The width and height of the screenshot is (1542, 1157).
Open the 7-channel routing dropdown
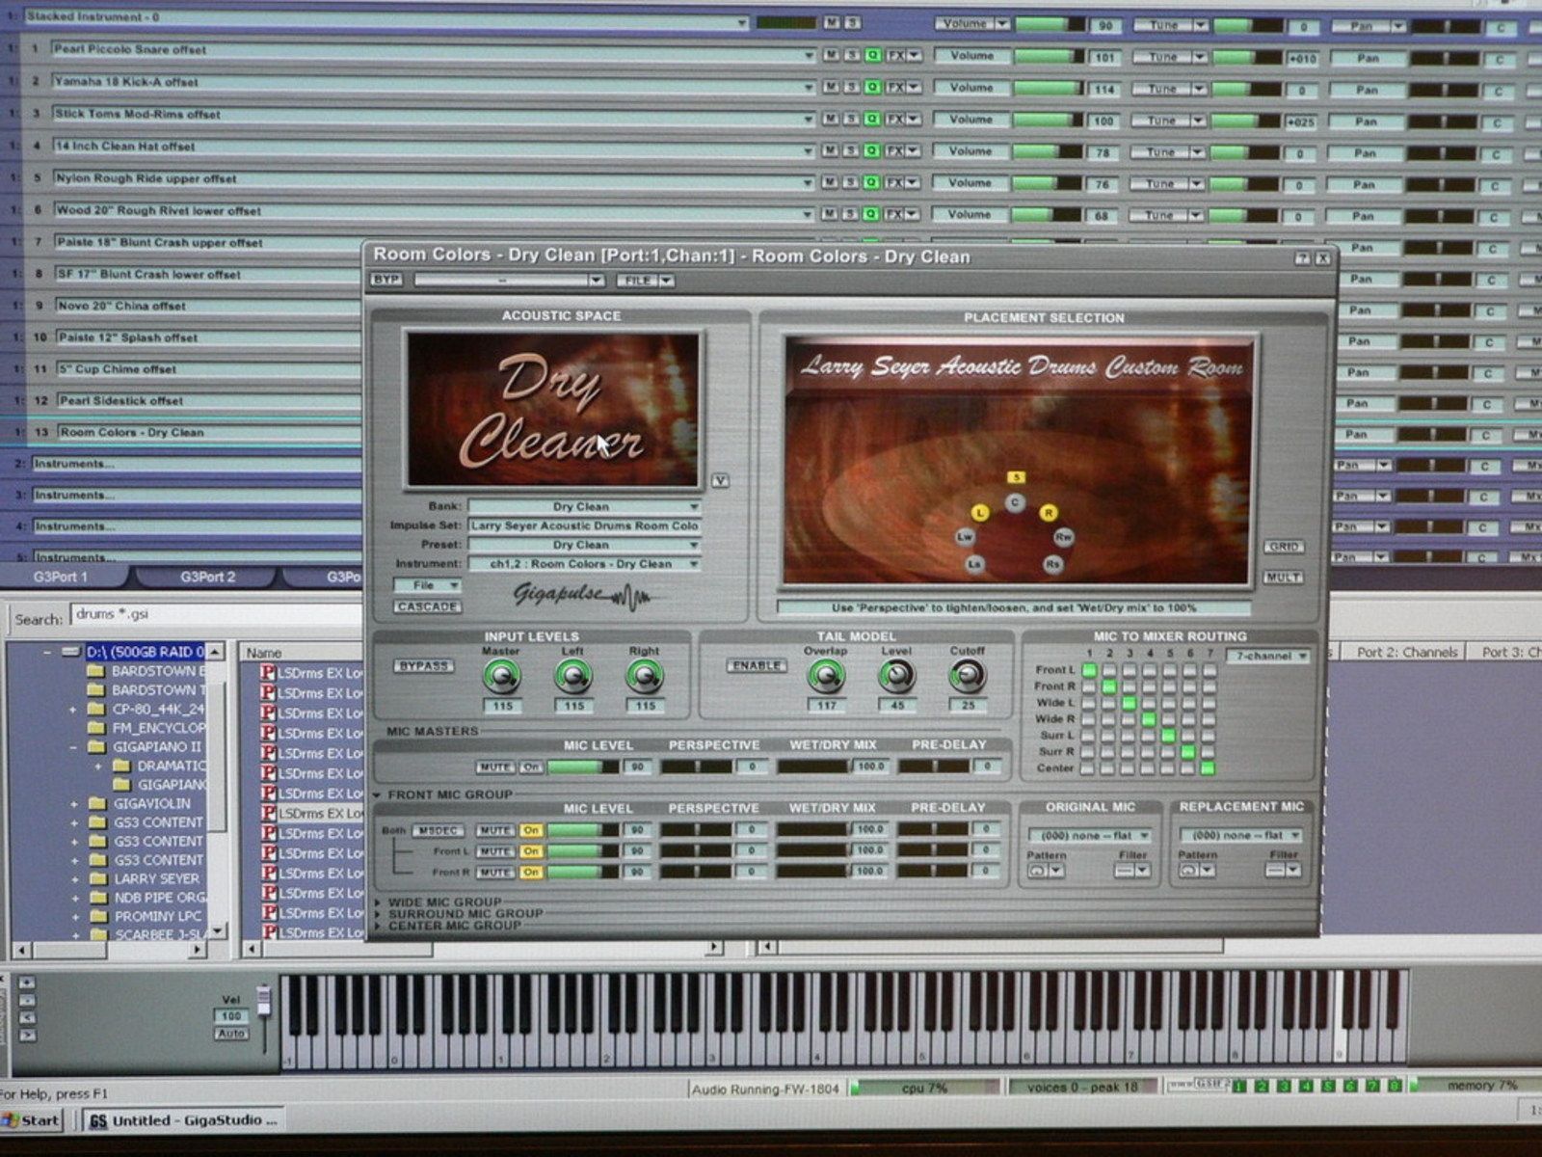pyautogui.click(x=1268, y=656)
